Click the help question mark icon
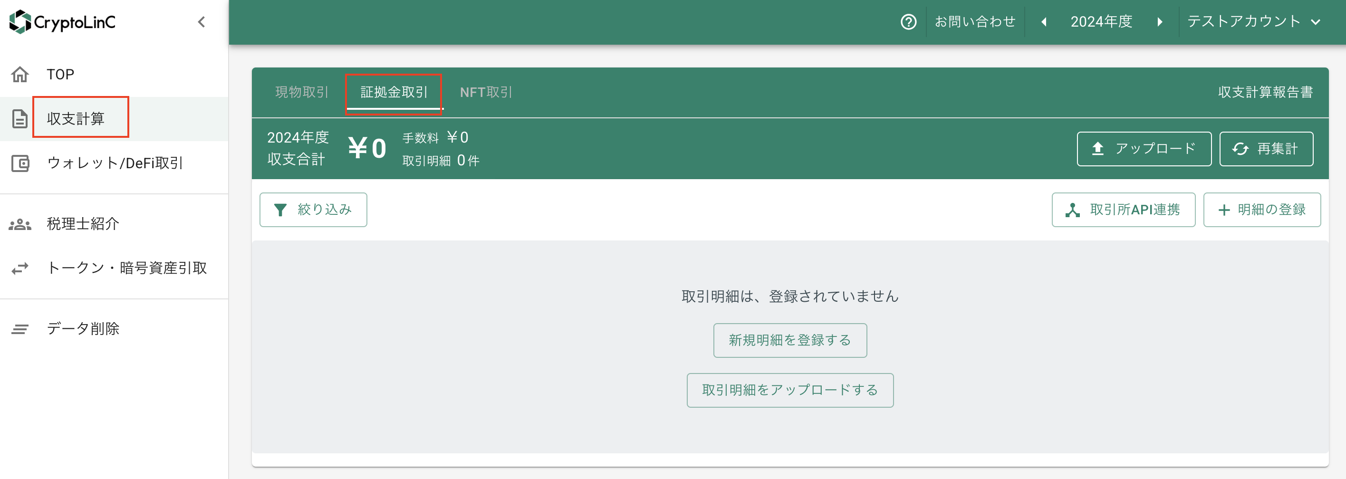The width and height of the screenshot is (1346, 479). [909, 22]
